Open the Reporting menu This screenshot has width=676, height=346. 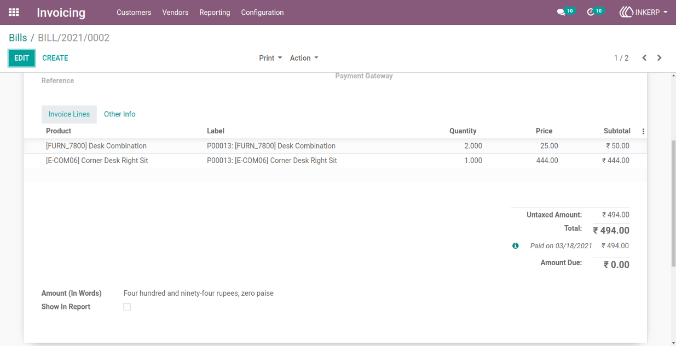coord(215,12)
